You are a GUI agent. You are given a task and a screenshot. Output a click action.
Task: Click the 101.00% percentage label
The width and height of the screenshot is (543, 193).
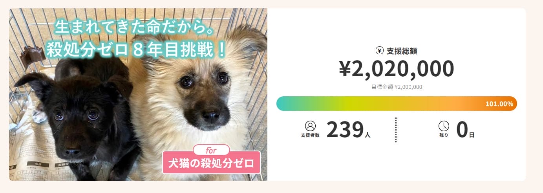(499, 104)
